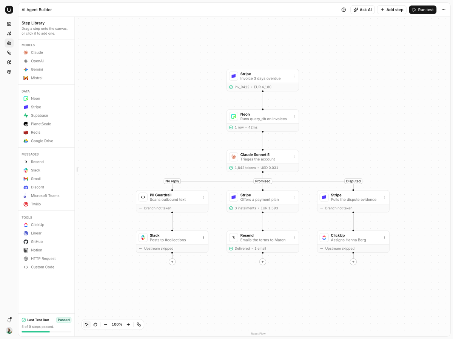Add a step below the Slack node

point(172,262)
